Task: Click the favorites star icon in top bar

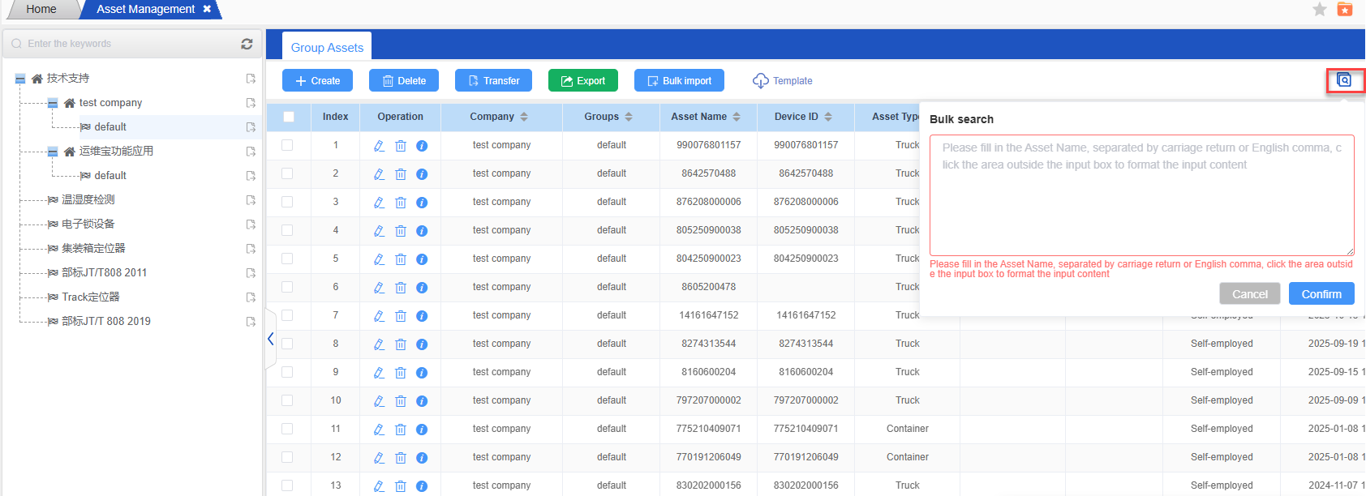Action: (x=1320, y=9)
